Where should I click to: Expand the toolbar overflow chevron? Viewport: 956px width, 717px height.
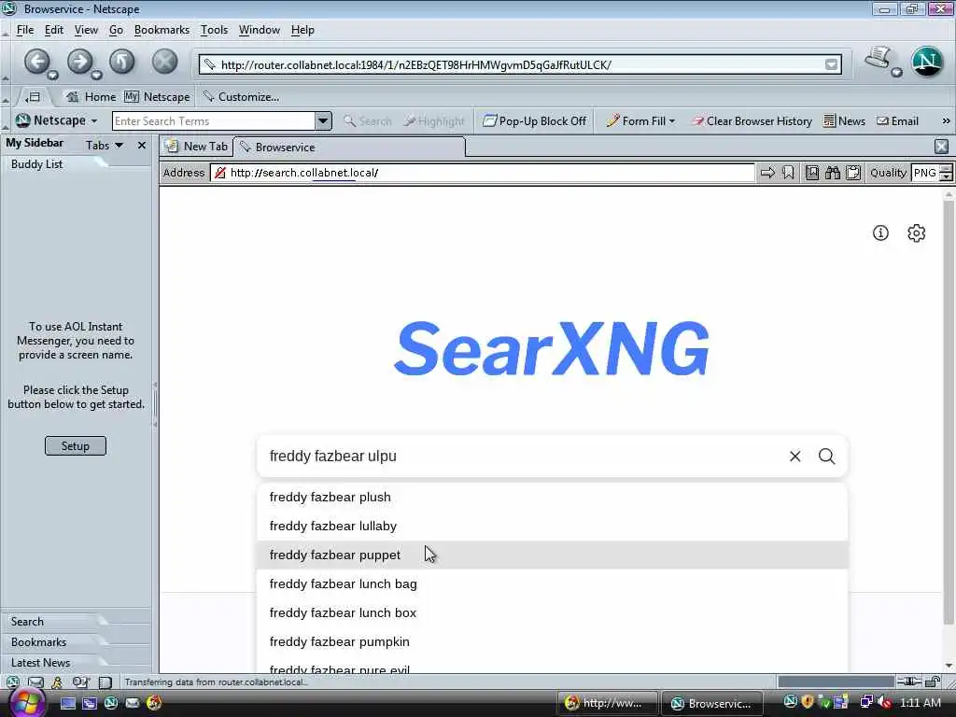pyautogui.click(x=946, y=121)
